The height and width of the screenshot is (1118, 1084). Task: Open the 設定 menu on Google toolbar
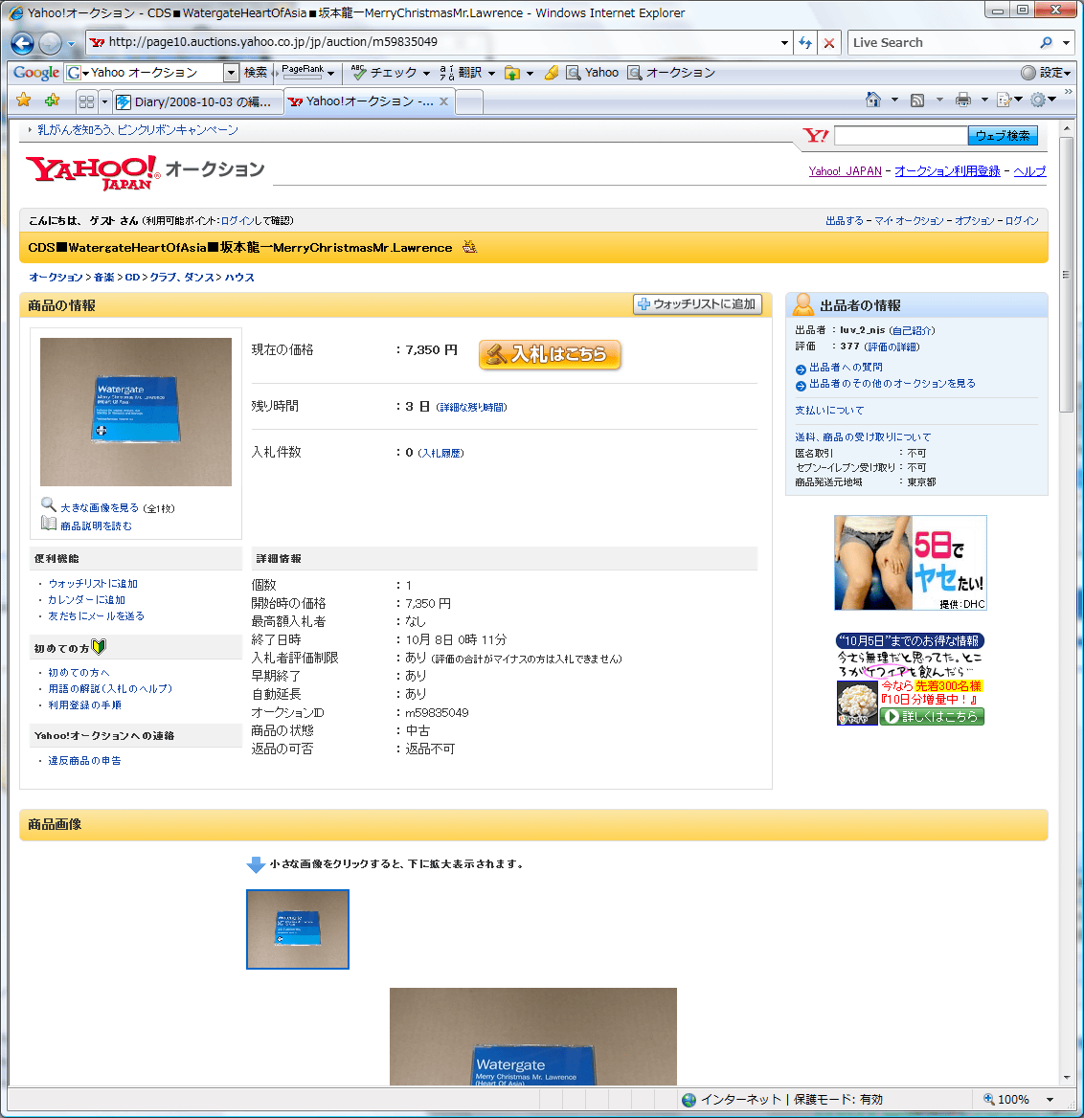pyautogui.click(x=1046, y=73)
